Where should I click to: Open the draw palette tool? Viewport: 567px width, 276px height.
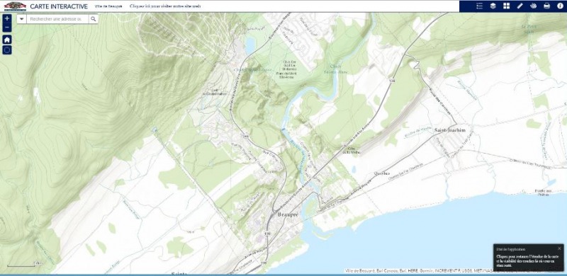point(534,6)
